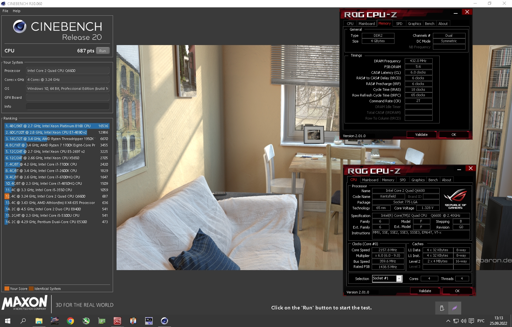Switch to CPU tab in Memory CPU-Z window
512x327 pixels.
click(x=350, y=24)
